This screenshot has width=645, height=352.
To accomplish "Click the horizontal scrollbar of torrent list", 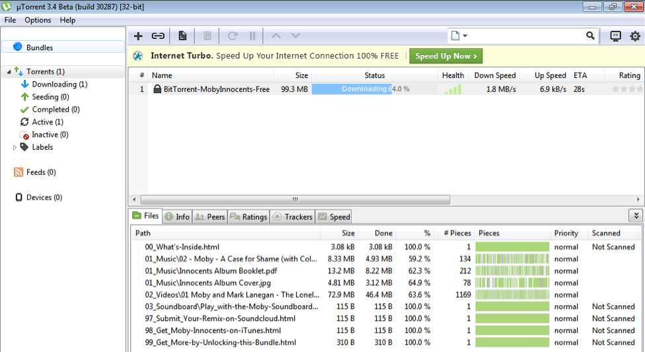I will point(295,199).
